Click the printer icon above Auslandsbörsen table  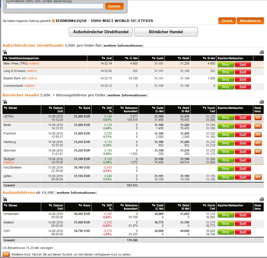(262, 199)
